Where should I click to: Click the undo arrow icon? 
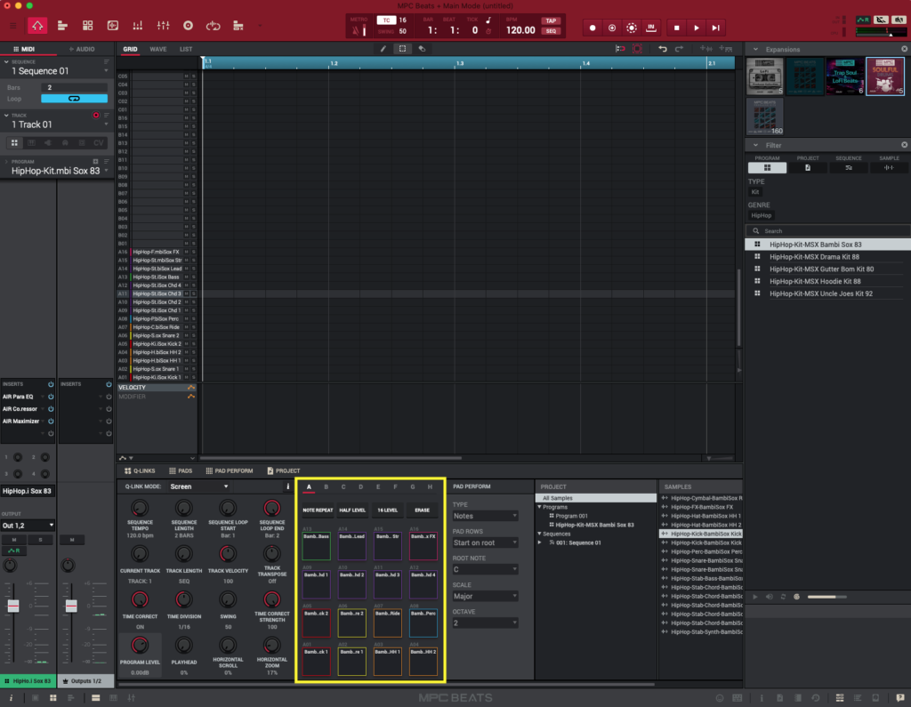(662, 49)
